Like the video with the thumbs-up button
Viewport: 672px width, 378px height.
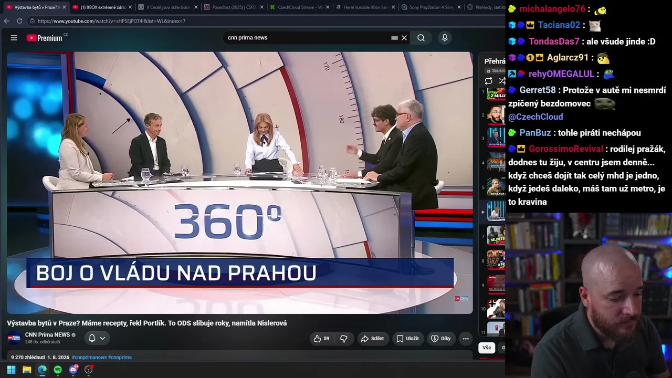321,339
